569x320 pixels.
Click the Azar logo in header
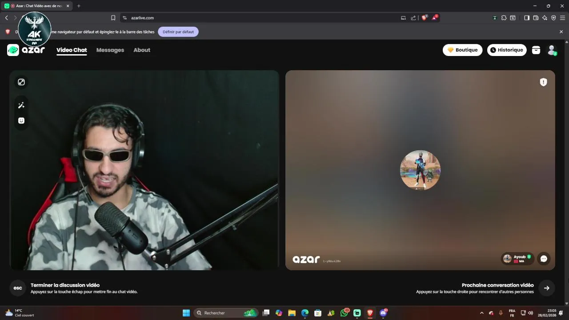tap(26, 50)
